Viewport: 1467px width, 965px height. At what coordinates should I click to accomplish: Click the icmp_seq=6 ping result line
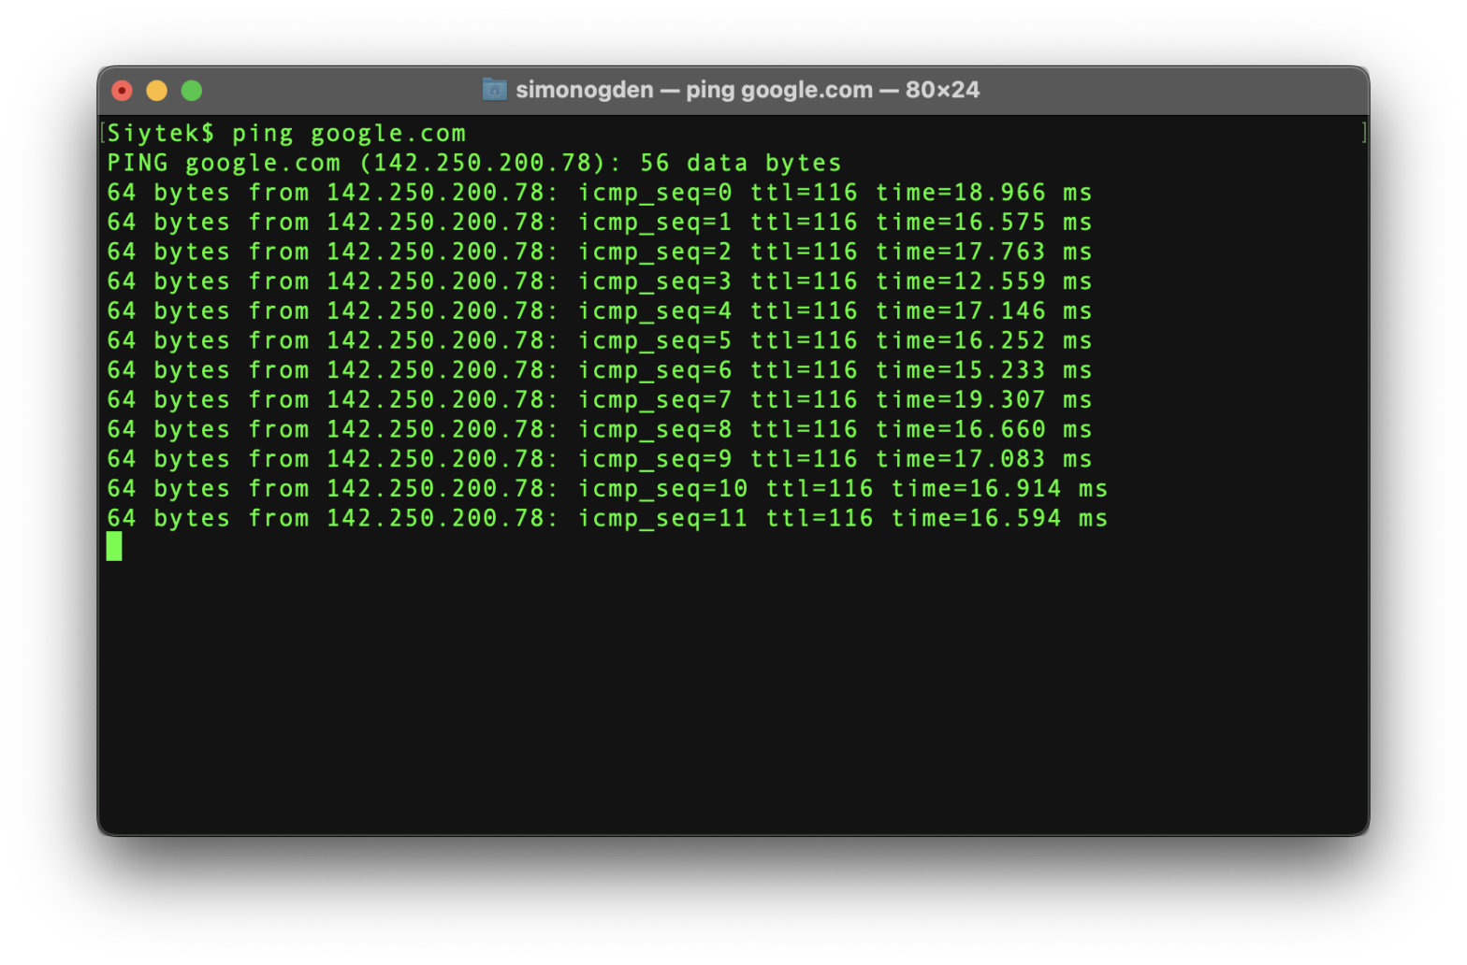pyautogui.click(x=599, y=370)
